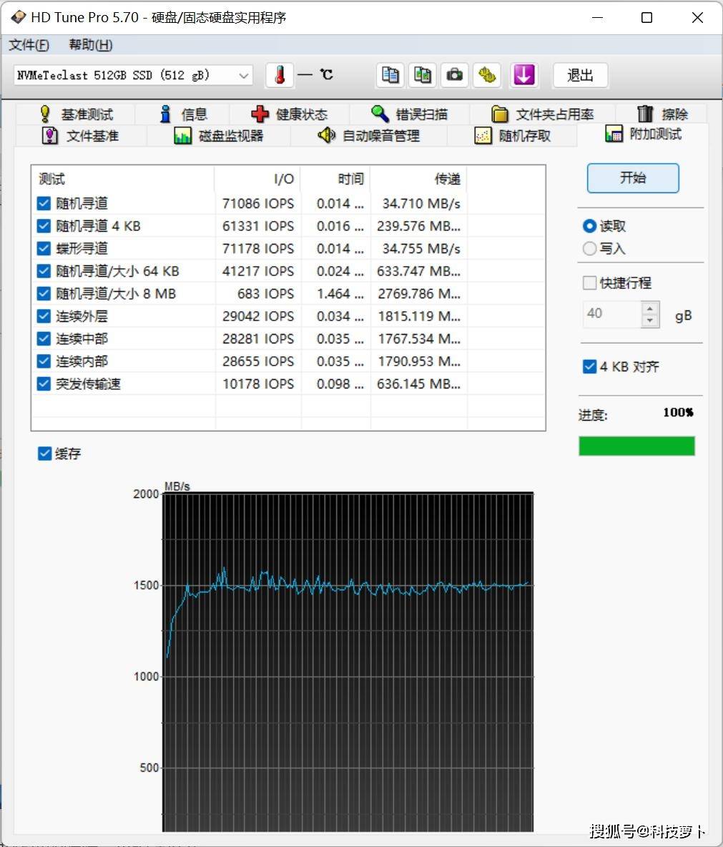
Task: Decrease short stroke size with down arrow
Action: click(x=650, y=320)
